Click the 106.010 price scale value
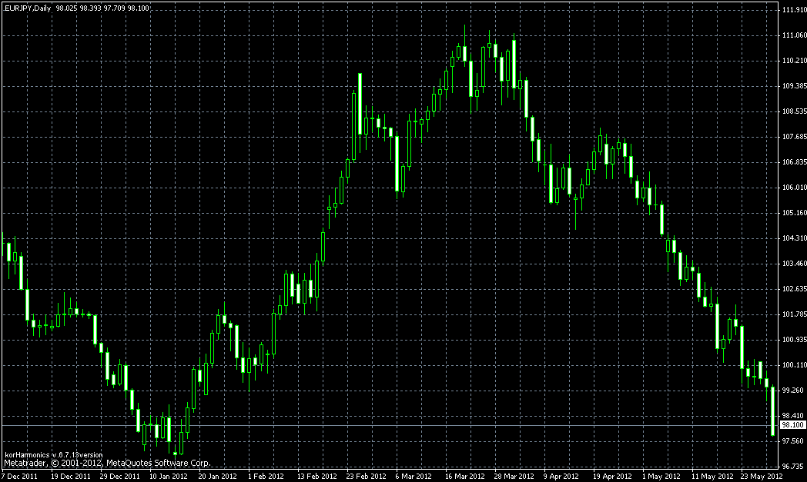807x482 pixels. (794, 188)
